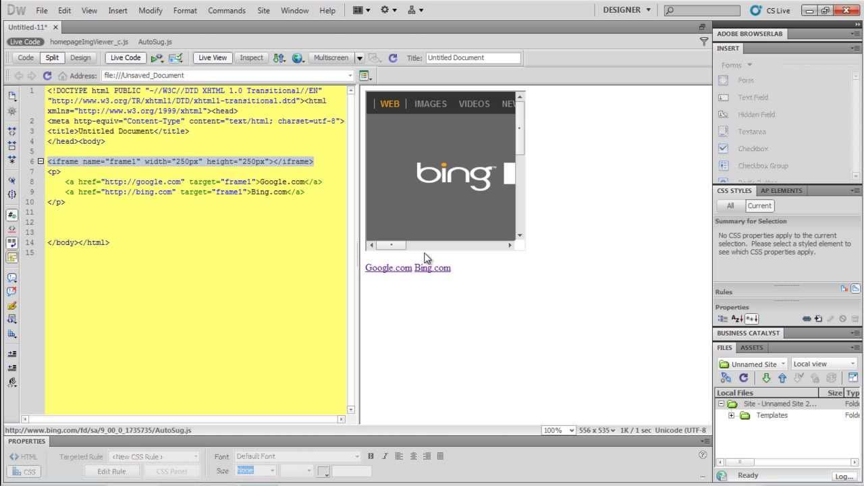
Task: Click the Show list view A-Z icon
Action: 737,319
